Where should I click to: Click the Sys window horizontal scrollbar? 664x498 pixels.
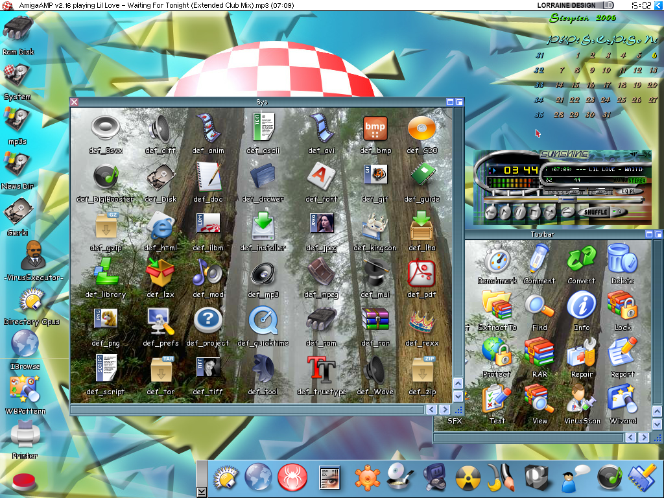click(x=247, y=410)
